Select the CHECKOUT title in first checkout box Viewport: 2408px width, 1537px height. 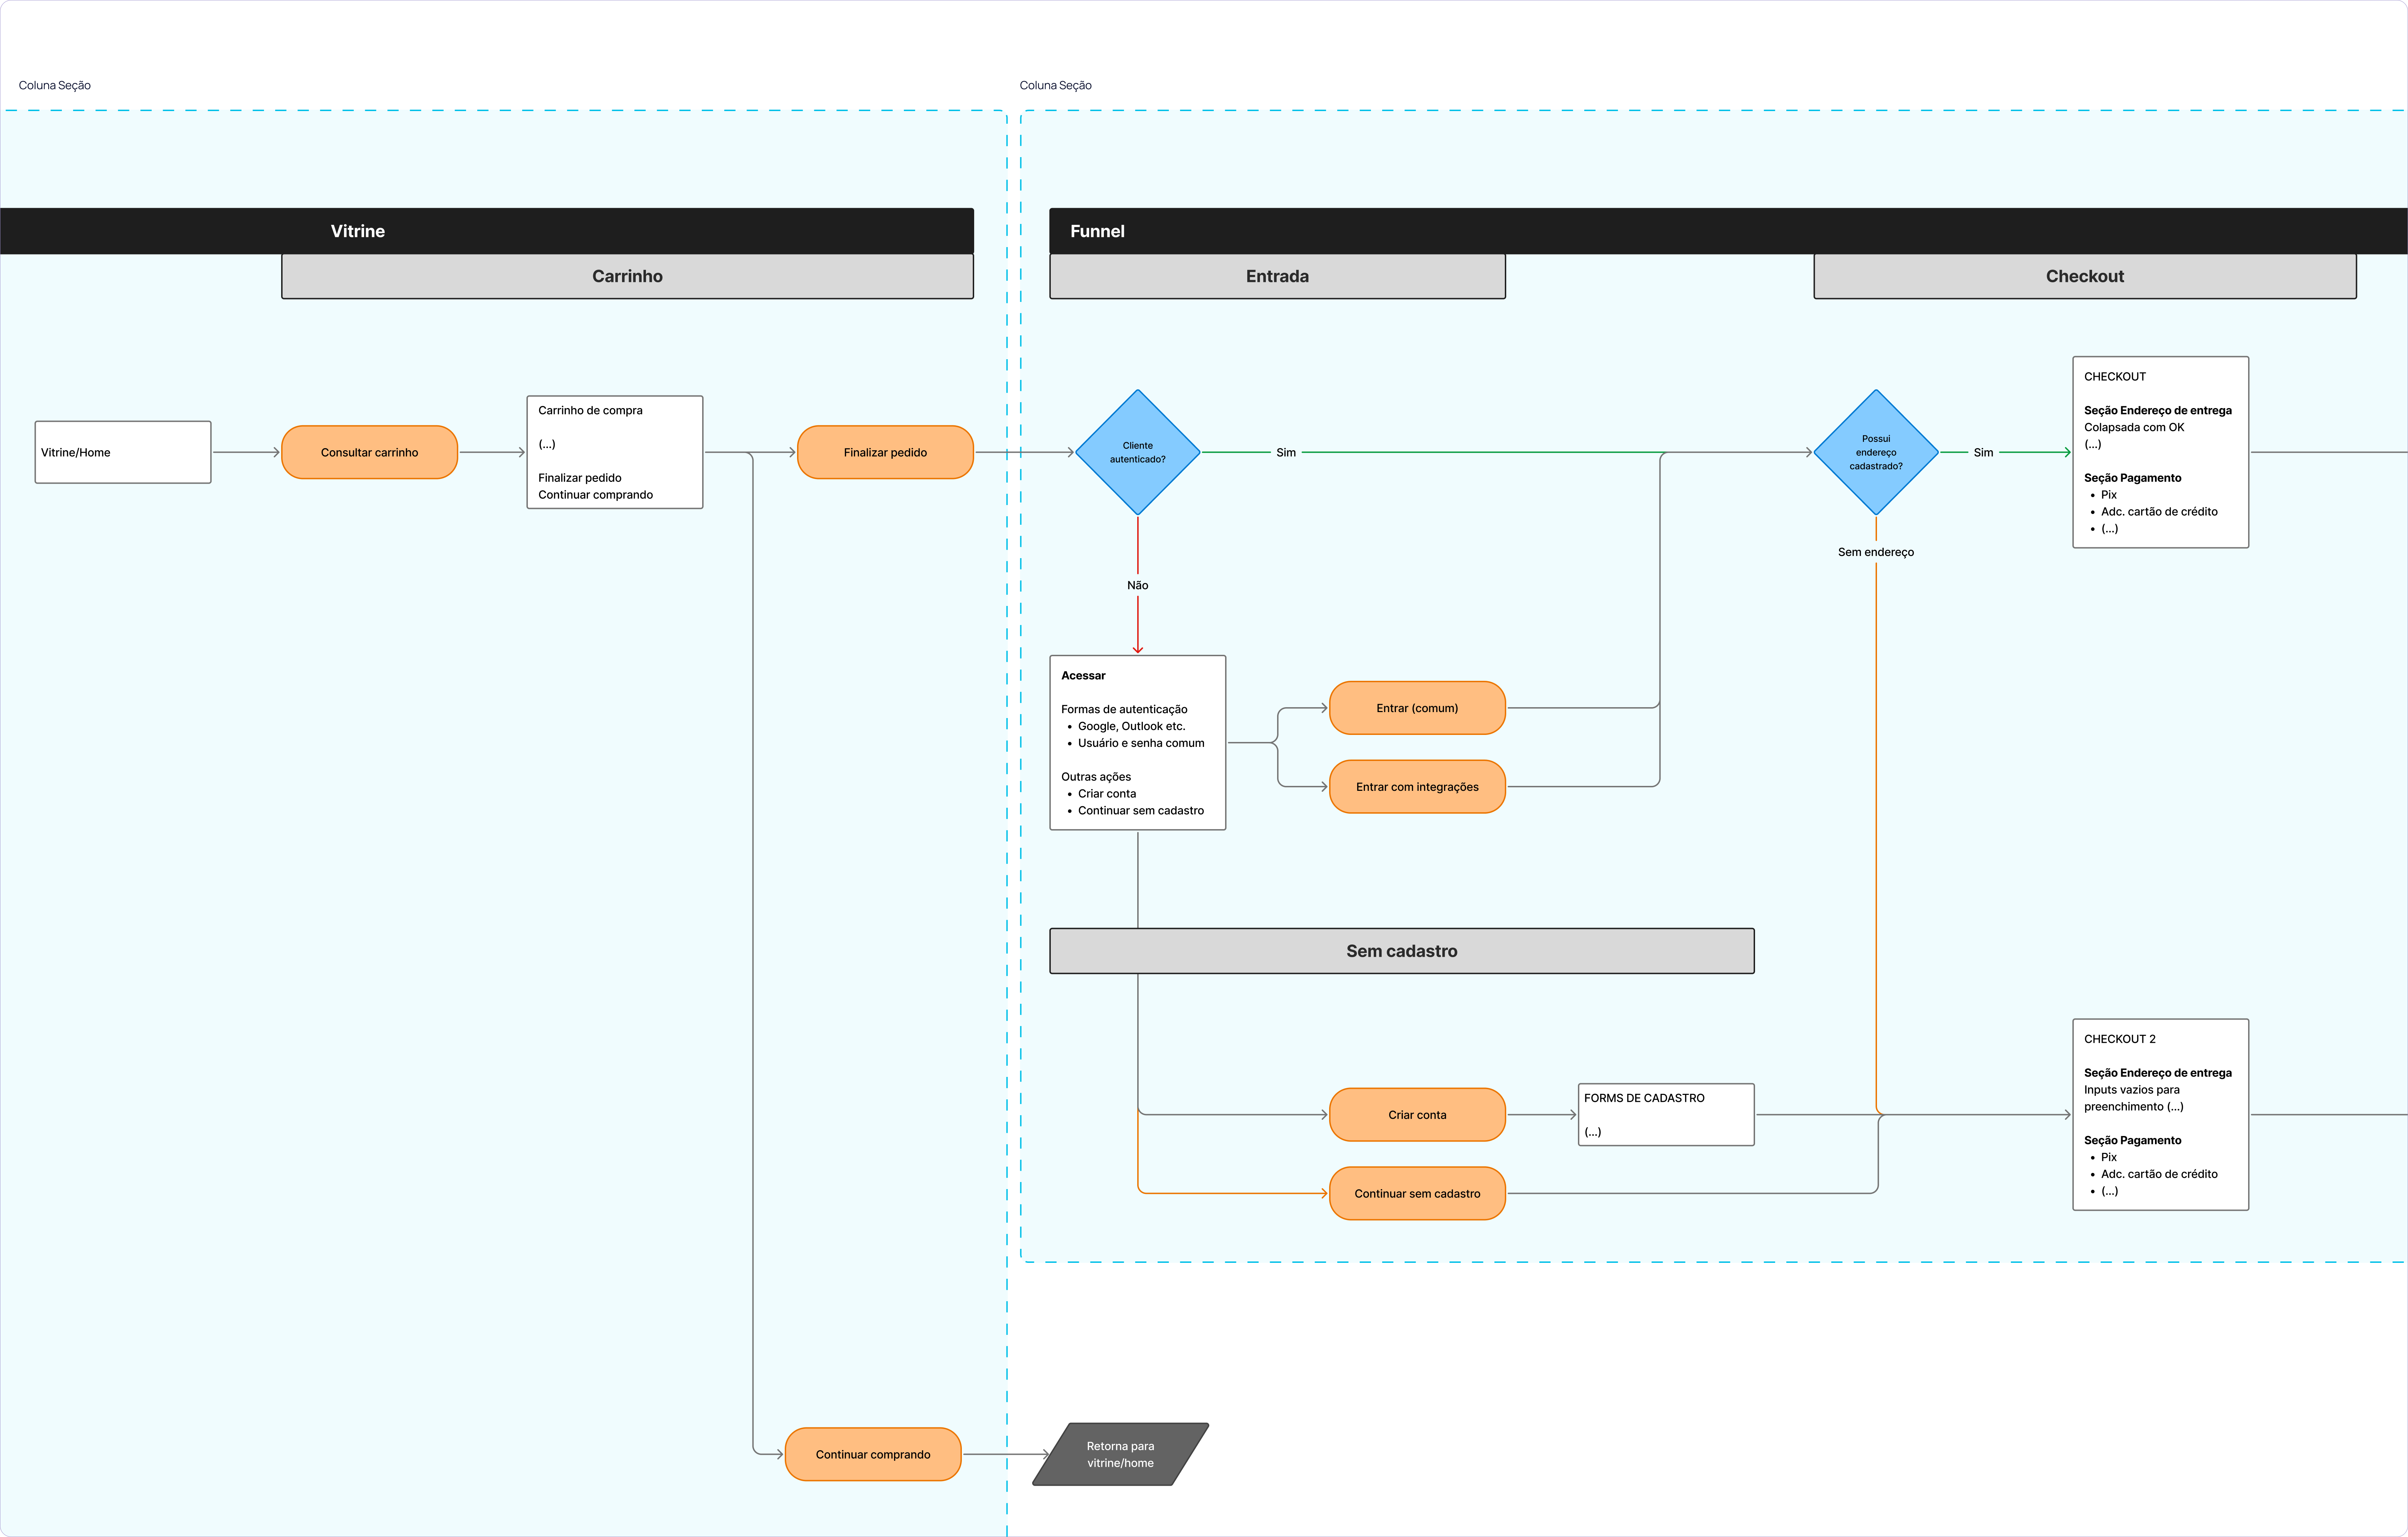(x=2115, y=377)
